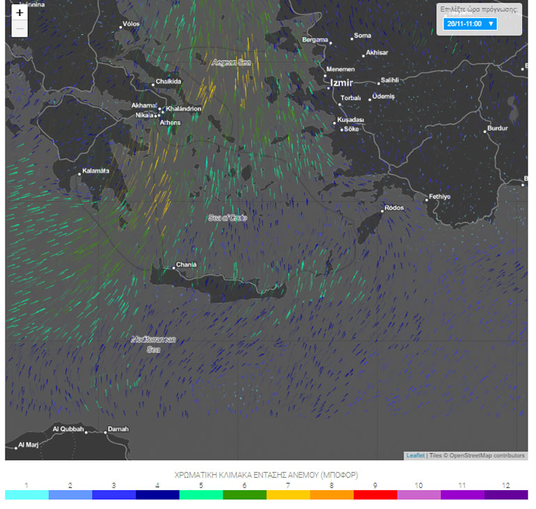Click the light cyan Beaufort 1 swatch
Image resolution: width=536 pixels, height=509 pixels.
tap(26, 494)
